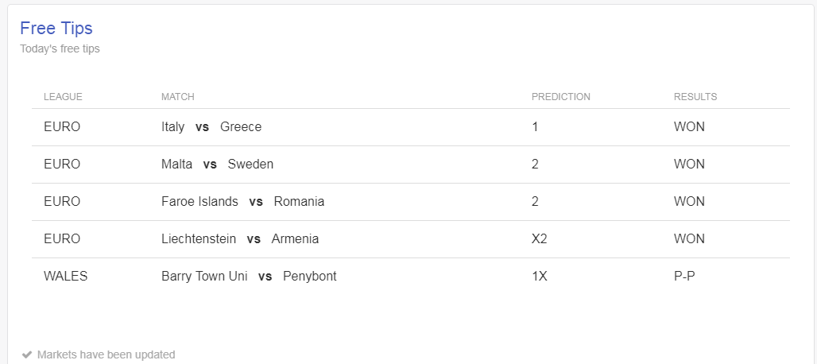Select the Italy vs Greece match

(211, 127)
